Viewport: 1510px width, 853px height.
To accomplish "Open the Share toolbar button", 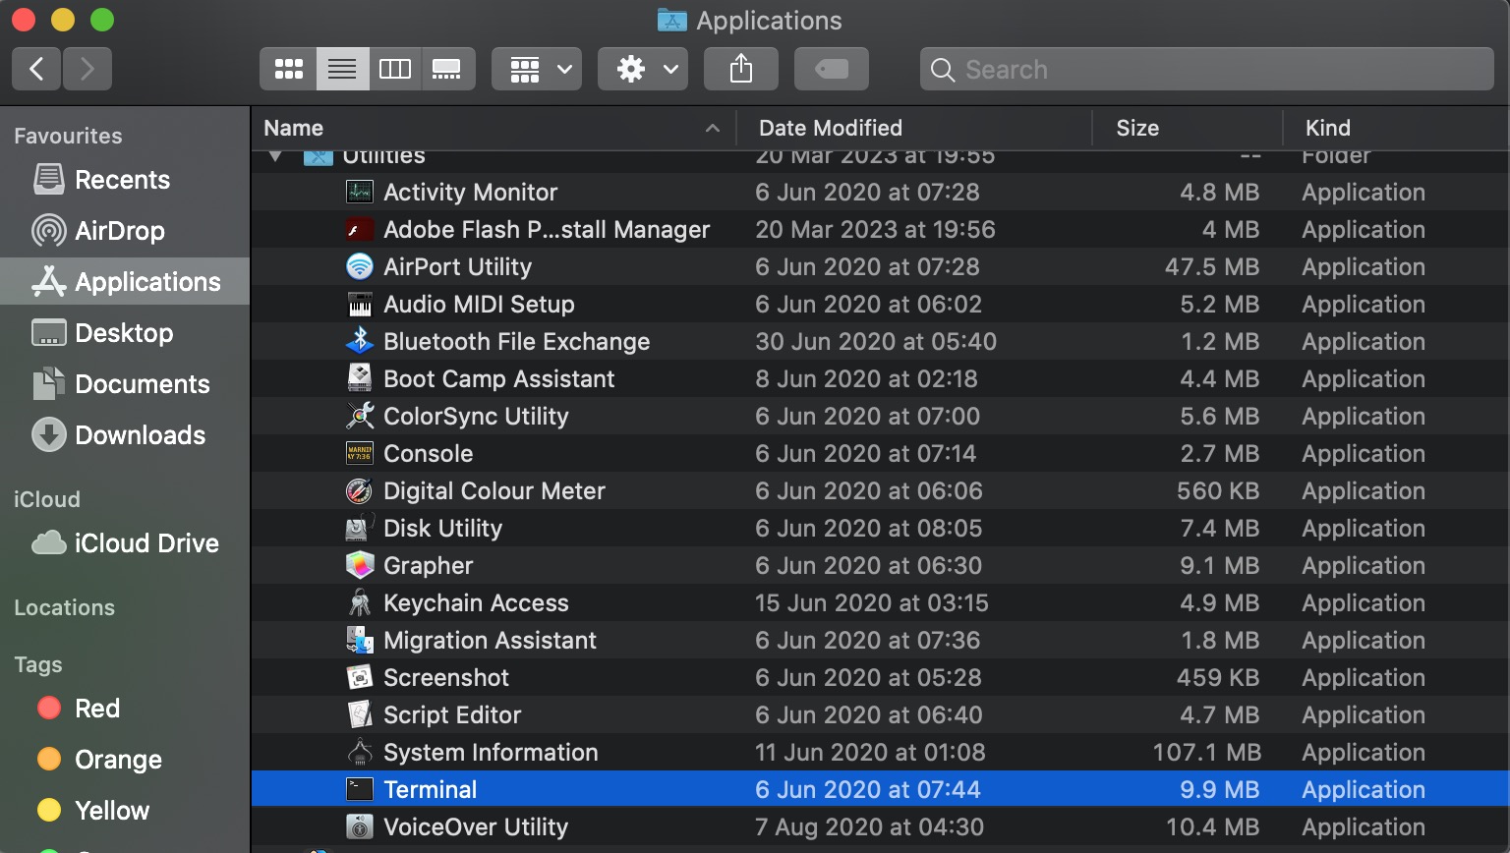I will click(x=741, y=69).
